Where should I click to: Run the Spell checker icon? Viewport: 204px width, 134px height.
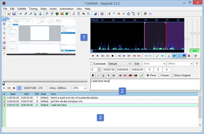click(x=138, y=14)
